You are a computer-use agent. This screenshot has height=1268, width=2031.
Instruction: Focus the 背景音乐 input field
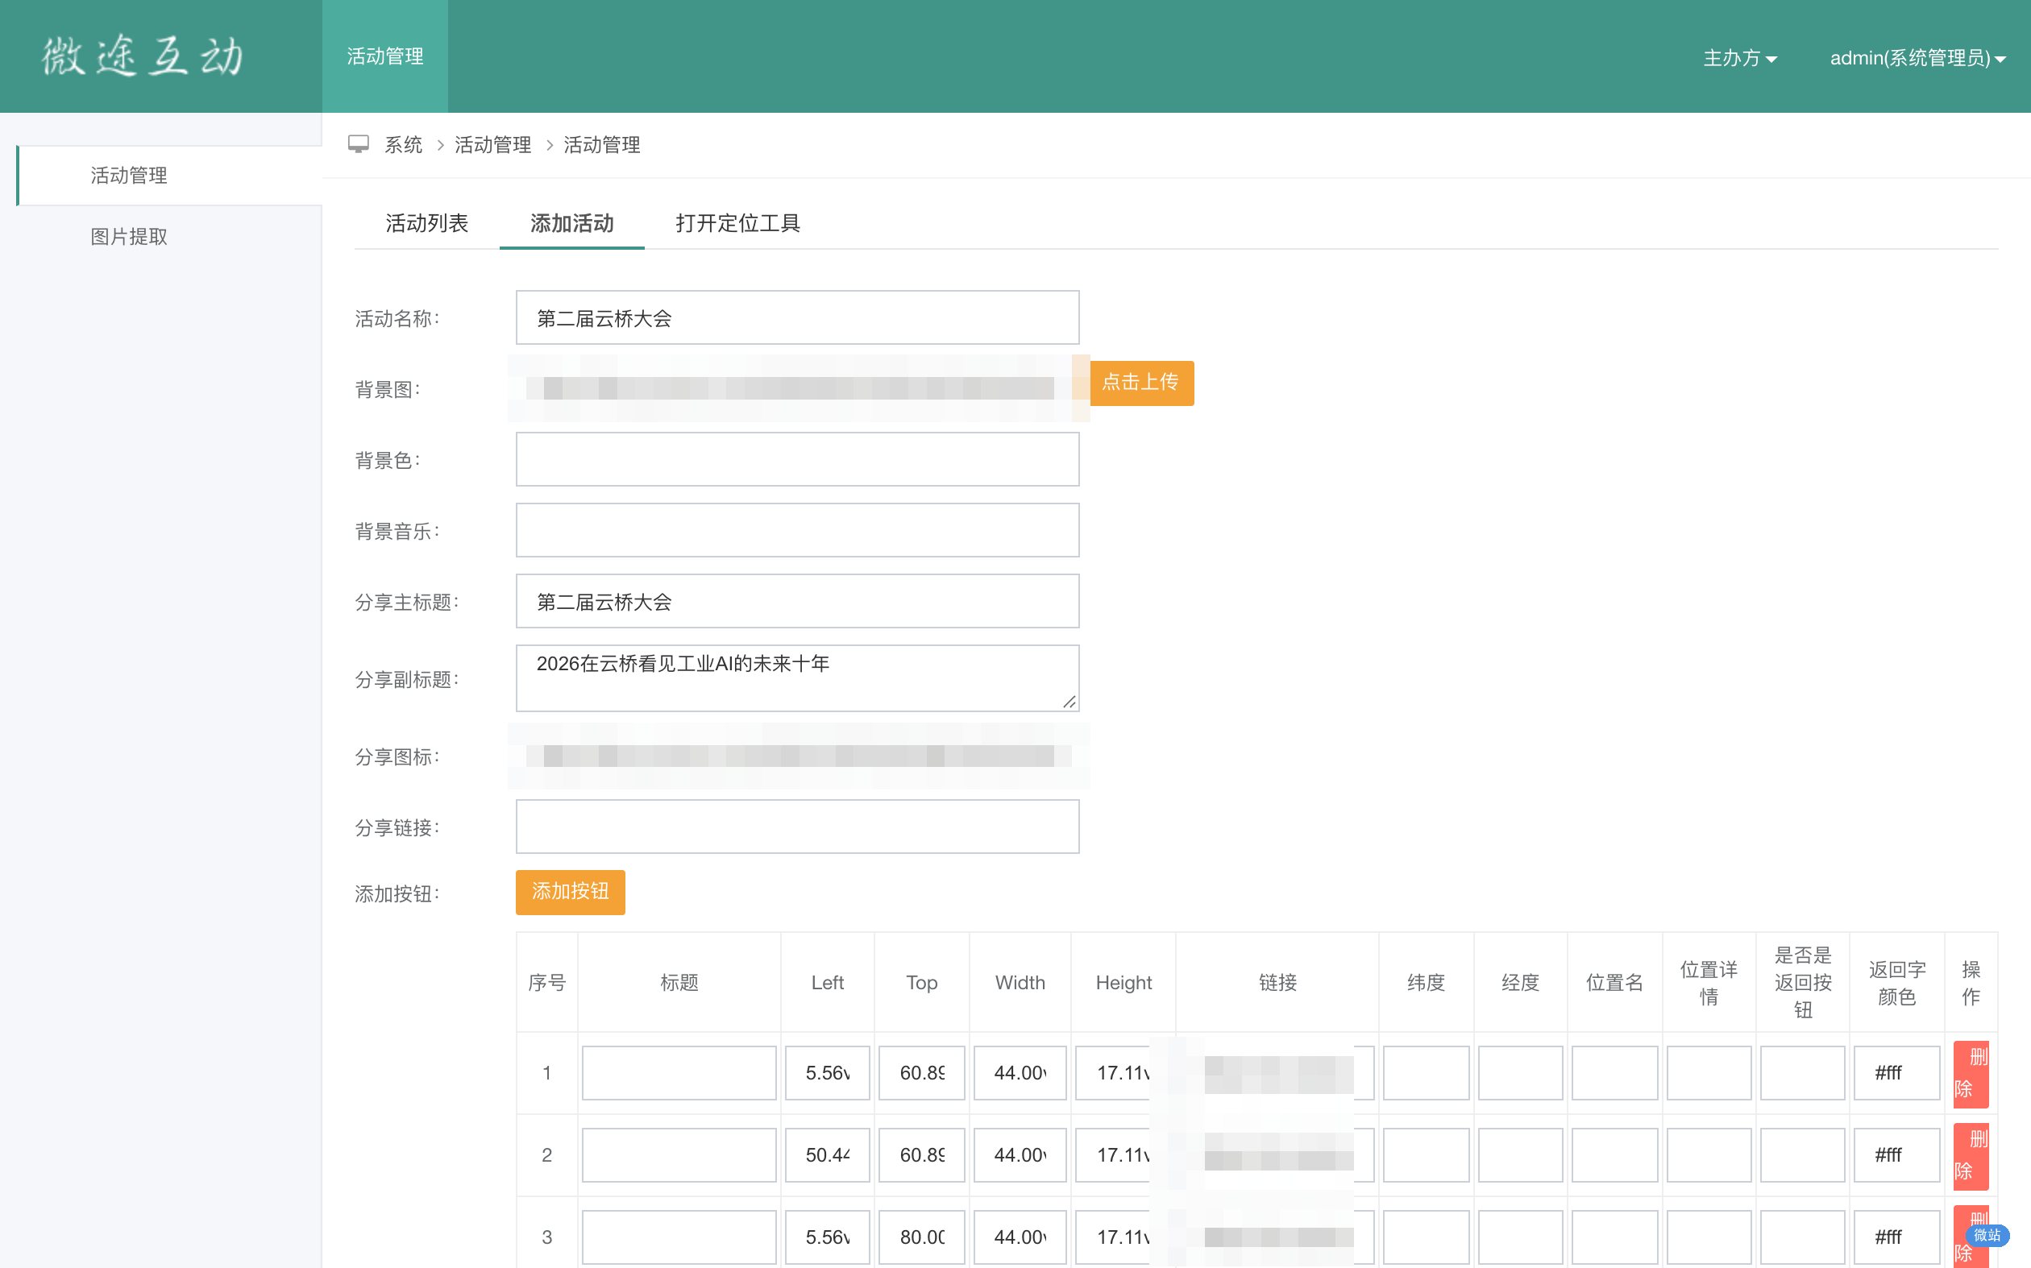click(797, 530)
